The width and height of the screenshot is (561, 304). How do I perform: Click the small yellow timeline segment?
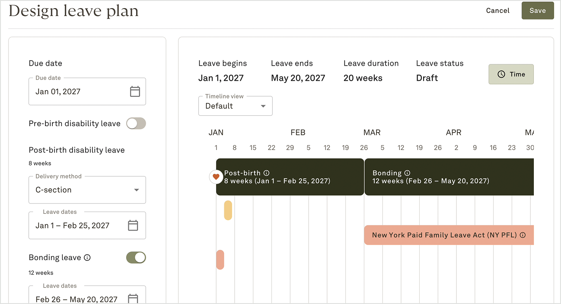(x=228, y=210)
